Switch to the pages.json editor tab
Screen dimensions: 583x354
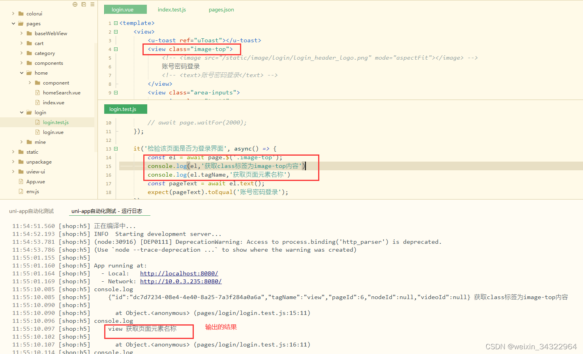pyautogui.click(x=221, y=9)
